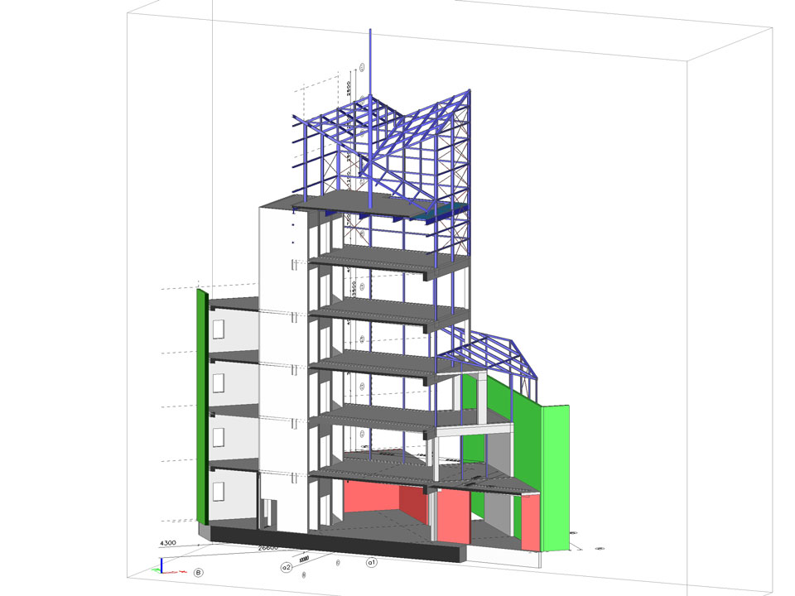The width and height of the screenshot is (795, 596).
Task: Select the light green wall panel at far right
Action: pos(555,476)
